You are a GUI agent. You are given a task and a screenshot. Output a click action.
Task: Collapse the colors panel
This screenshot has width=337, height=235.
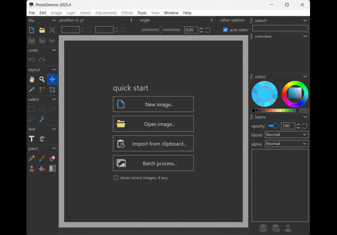pos(305,76)
